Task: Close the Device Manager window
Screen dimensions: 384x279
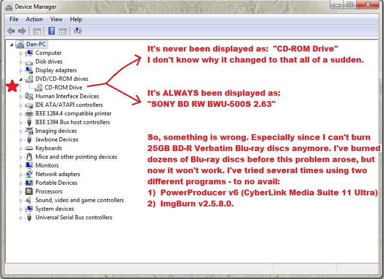Action: click(368, 4)
